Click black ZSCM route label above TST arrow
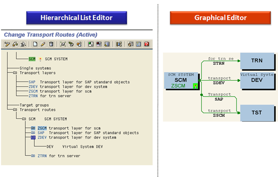Image resolution: width=278 pixels, height=177 pixels. click(219, 115)
